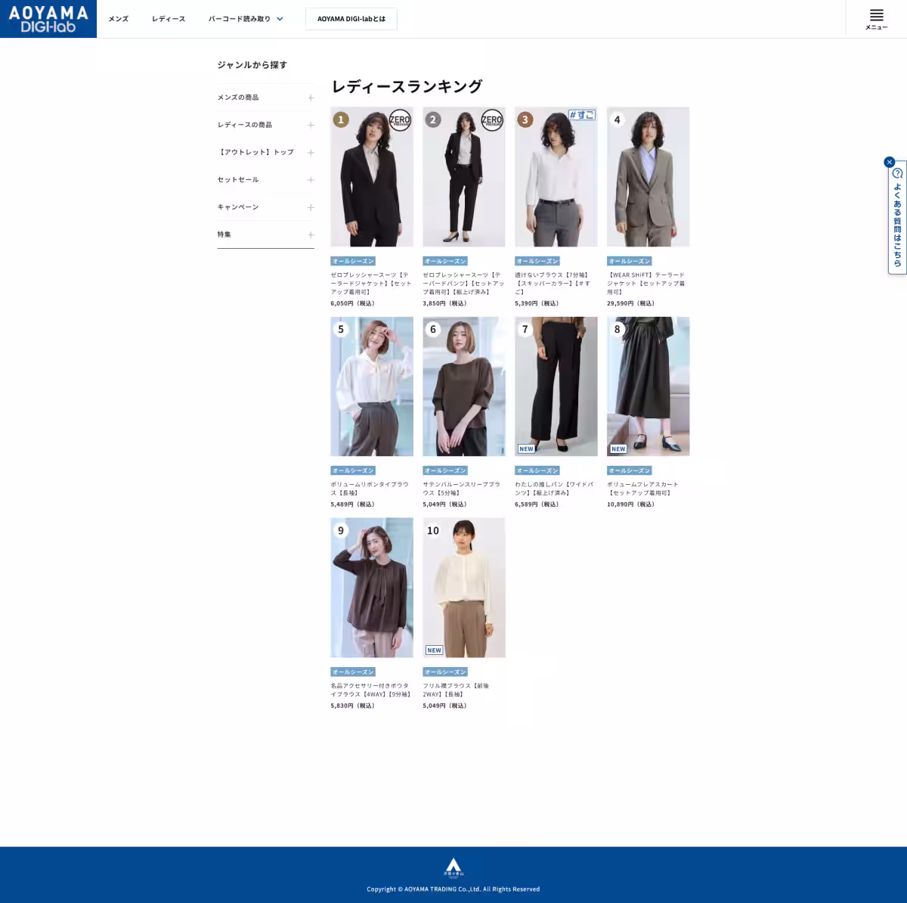Open the hamburger menu icon

click(876, 18)
